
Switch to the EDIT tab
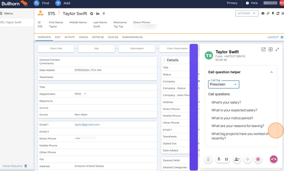coord(57,37)
